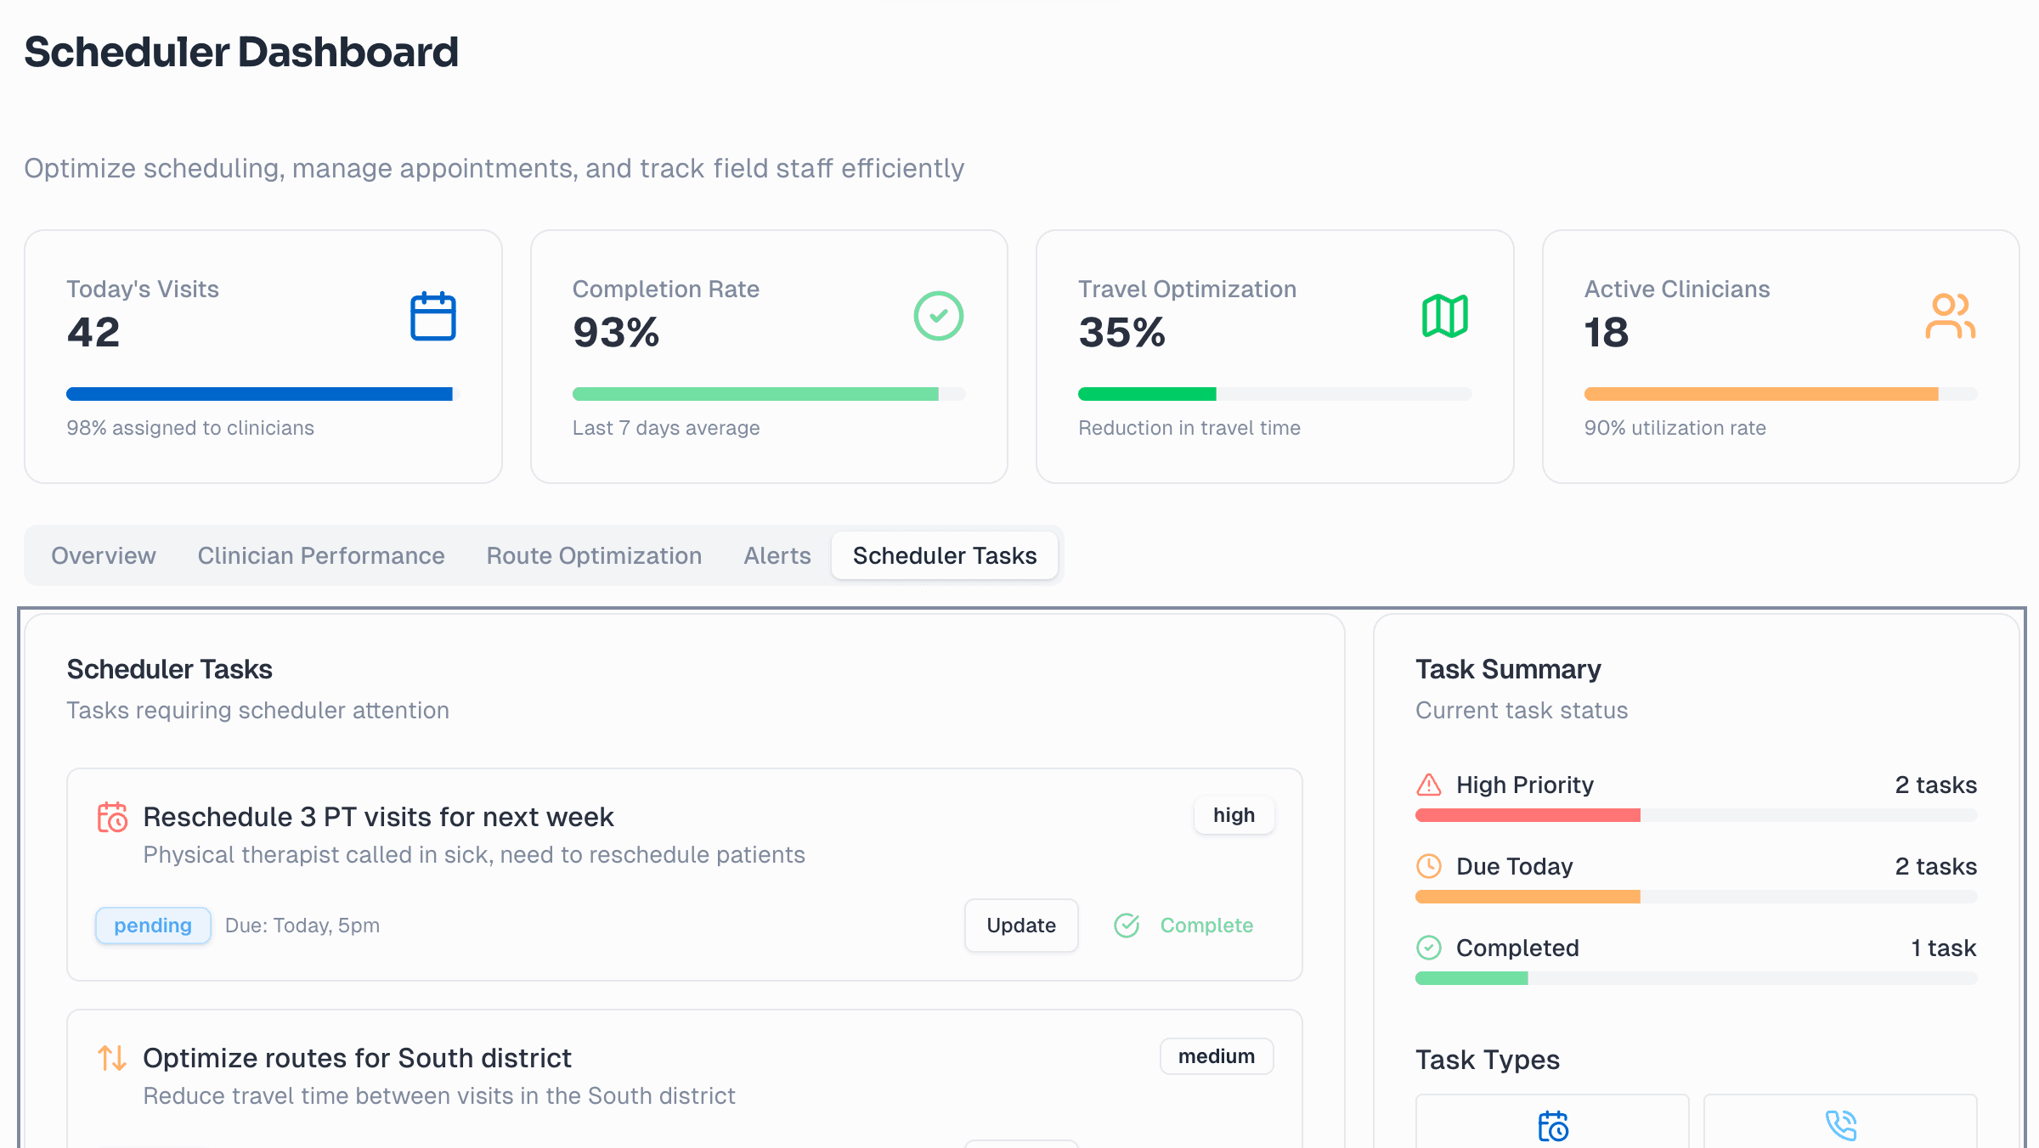
Task: Click the pending status badge
Action: click(x=153, y=926)
